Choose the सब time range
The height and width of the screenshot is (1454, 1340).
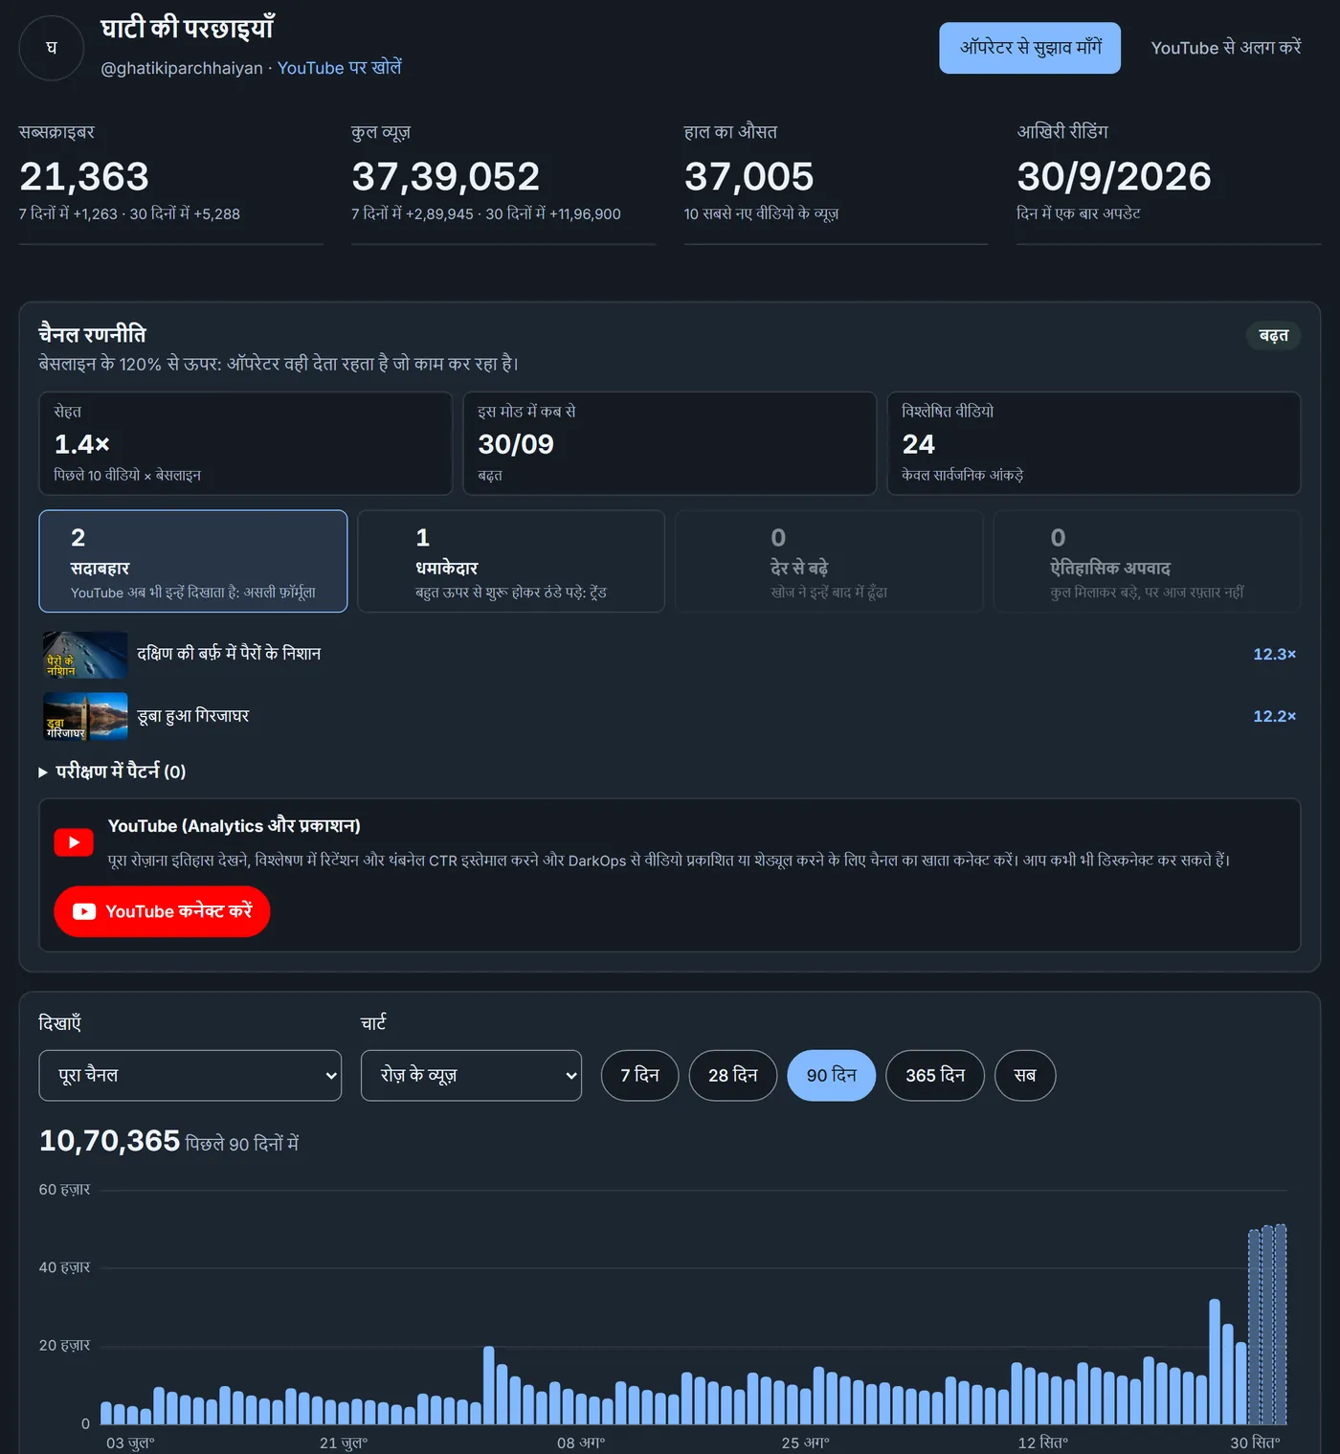[x=1025, y=1076]
